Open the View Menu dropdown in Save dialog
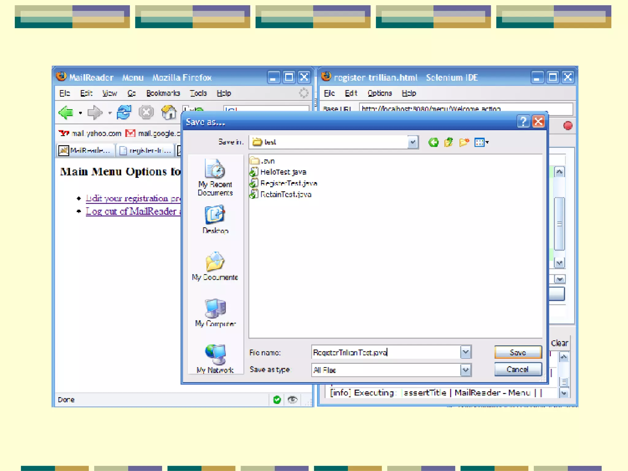Screen dimensions: 628x471 pyautogui.click(x=481, y=142)
